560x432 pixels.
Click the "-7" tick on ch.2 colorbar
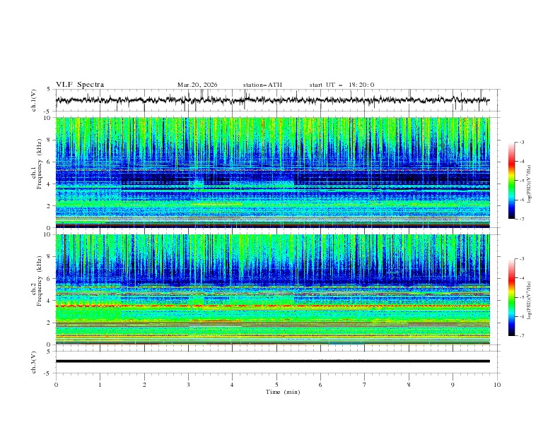[x=521, y=335]
